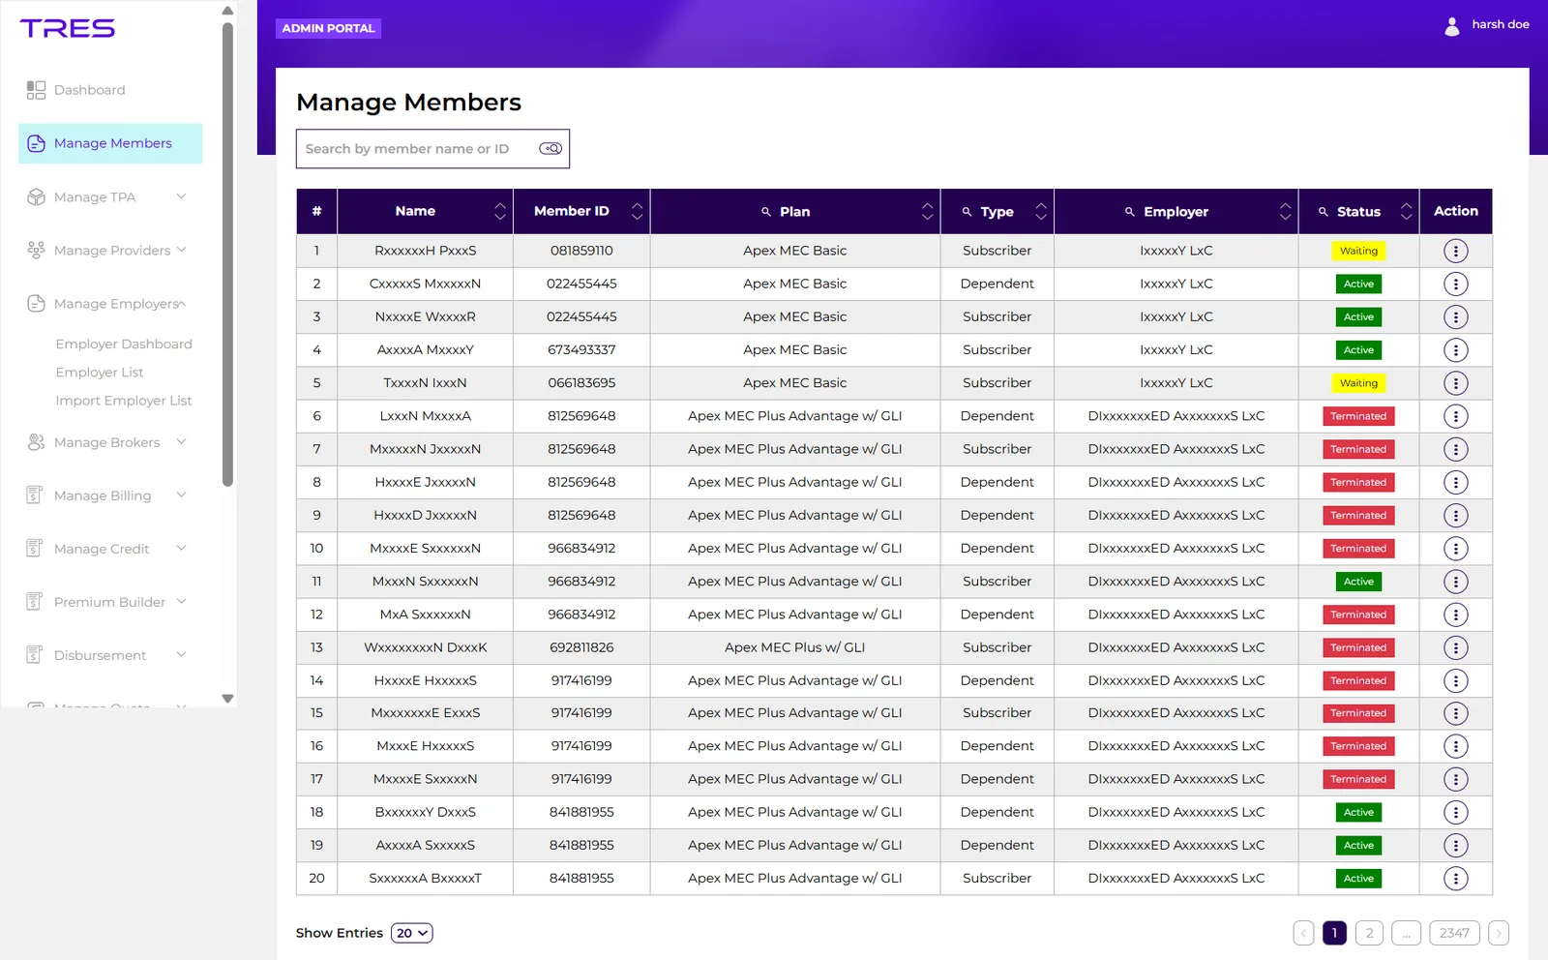Click the search icon inside search box
1548x960 pixels.
tap(551, 149)
